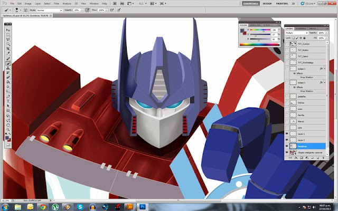Image resolution: width=338 pixels, height=211 pixels.
Task: Select the Spot Healing Brush tool
Action: pyautogui.click(x=8, y=59)
